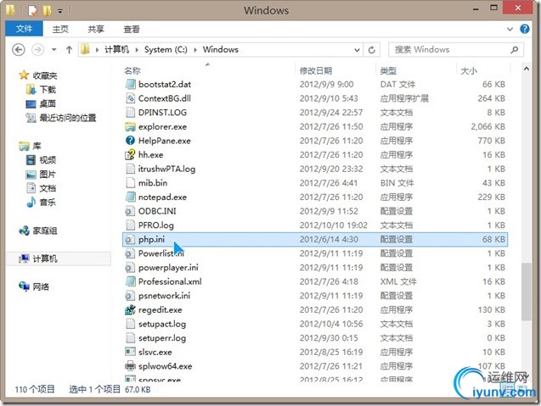Click the Back navigation arrow
541x406 pixels.
(x=19, y=50)
